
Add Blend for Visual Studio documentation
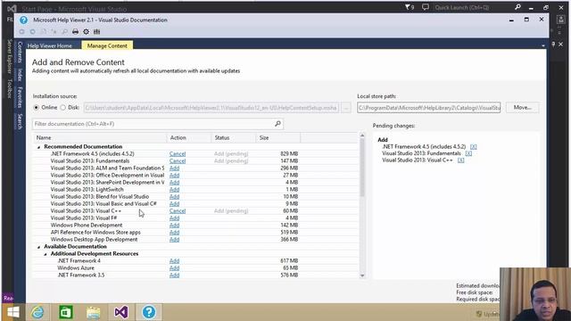tap(175, 196)
